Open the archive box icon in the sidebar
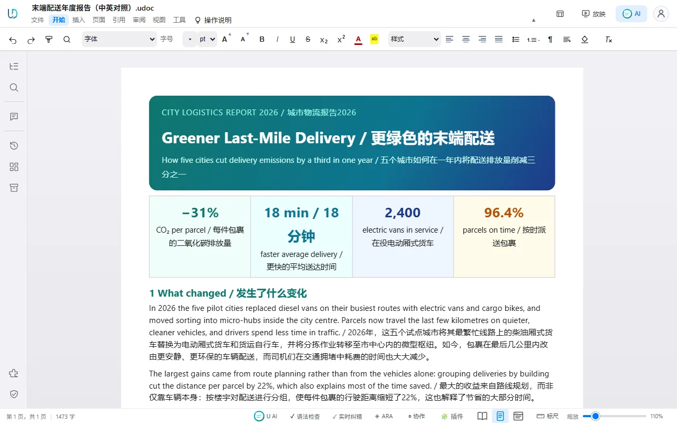This screenshot has width=677, height=423. pyautogui.click(x=14, y=188)
